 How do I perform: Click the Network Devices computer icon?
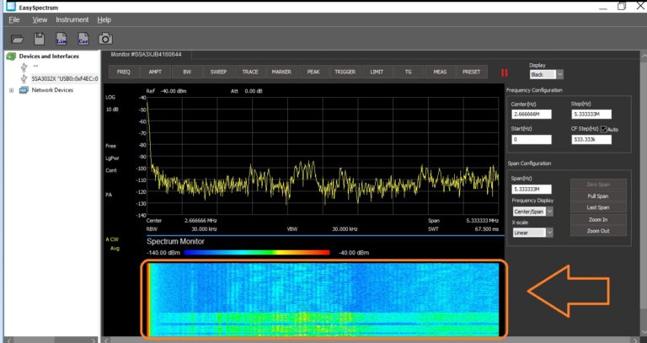(24, 89)
